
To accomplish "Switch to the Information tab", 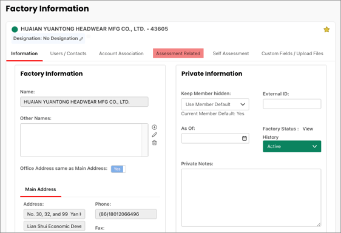I will pyautogui.click(x=24, y=53).
